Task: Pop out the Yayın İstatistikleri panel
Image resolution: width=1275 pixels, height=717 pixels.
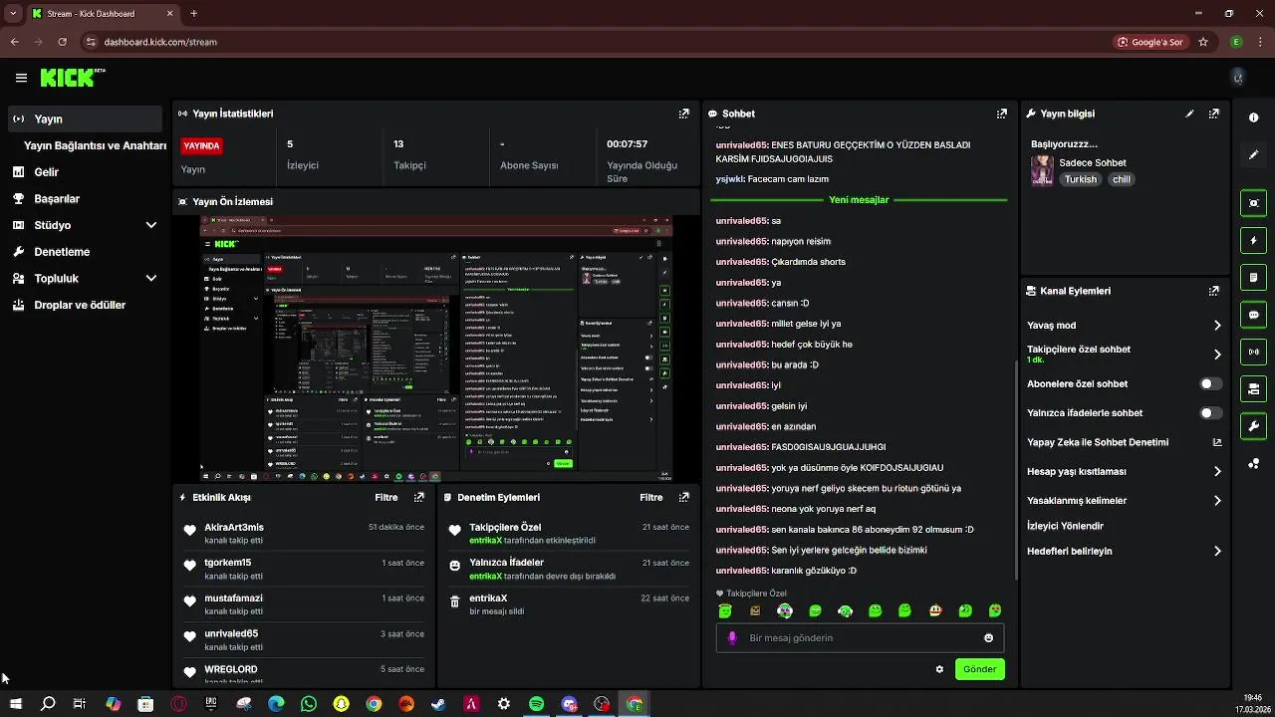Action: point(683,114)
